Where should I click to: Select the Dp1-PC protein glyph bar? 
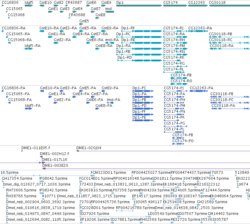(143, 91)
